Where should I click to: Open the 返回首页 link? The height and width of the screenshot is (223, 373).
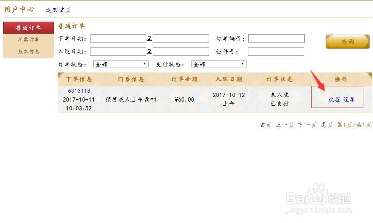(x=58, y=10)
